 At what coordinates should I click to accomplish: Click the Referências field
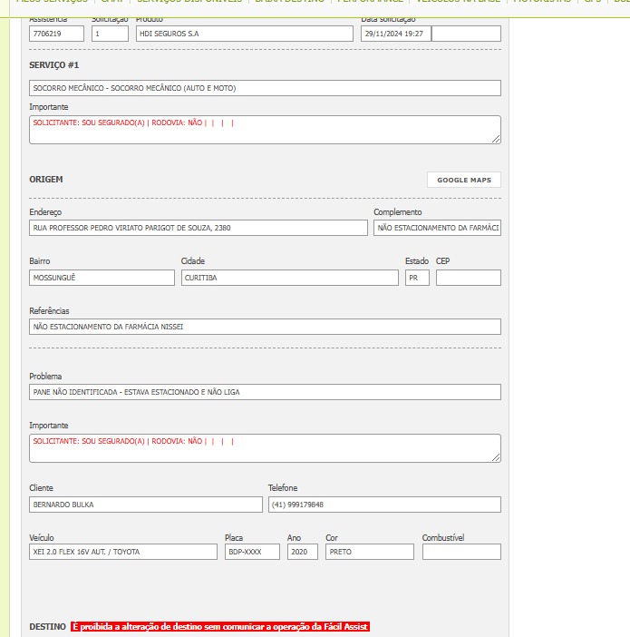tap(265, 327)
